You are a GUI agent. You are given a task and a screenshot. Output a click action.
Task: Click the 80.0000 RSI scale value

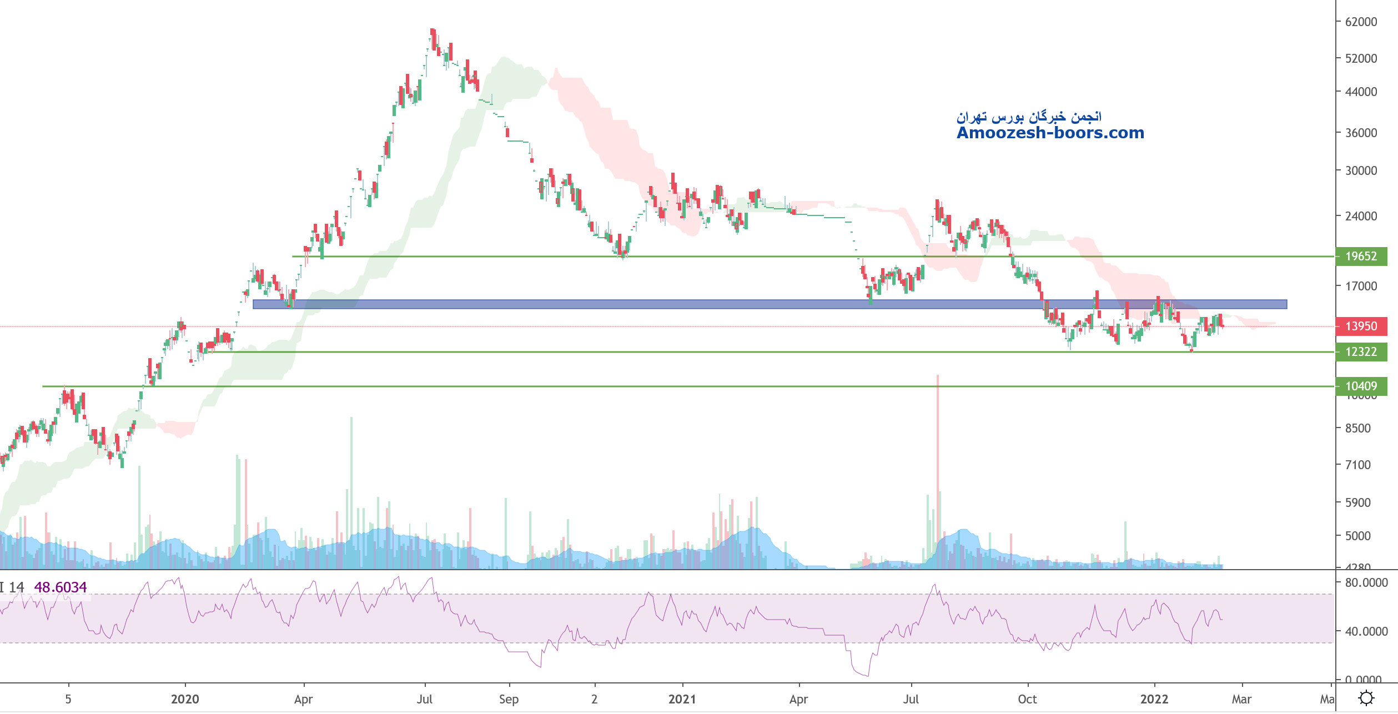coord(1366,583)
